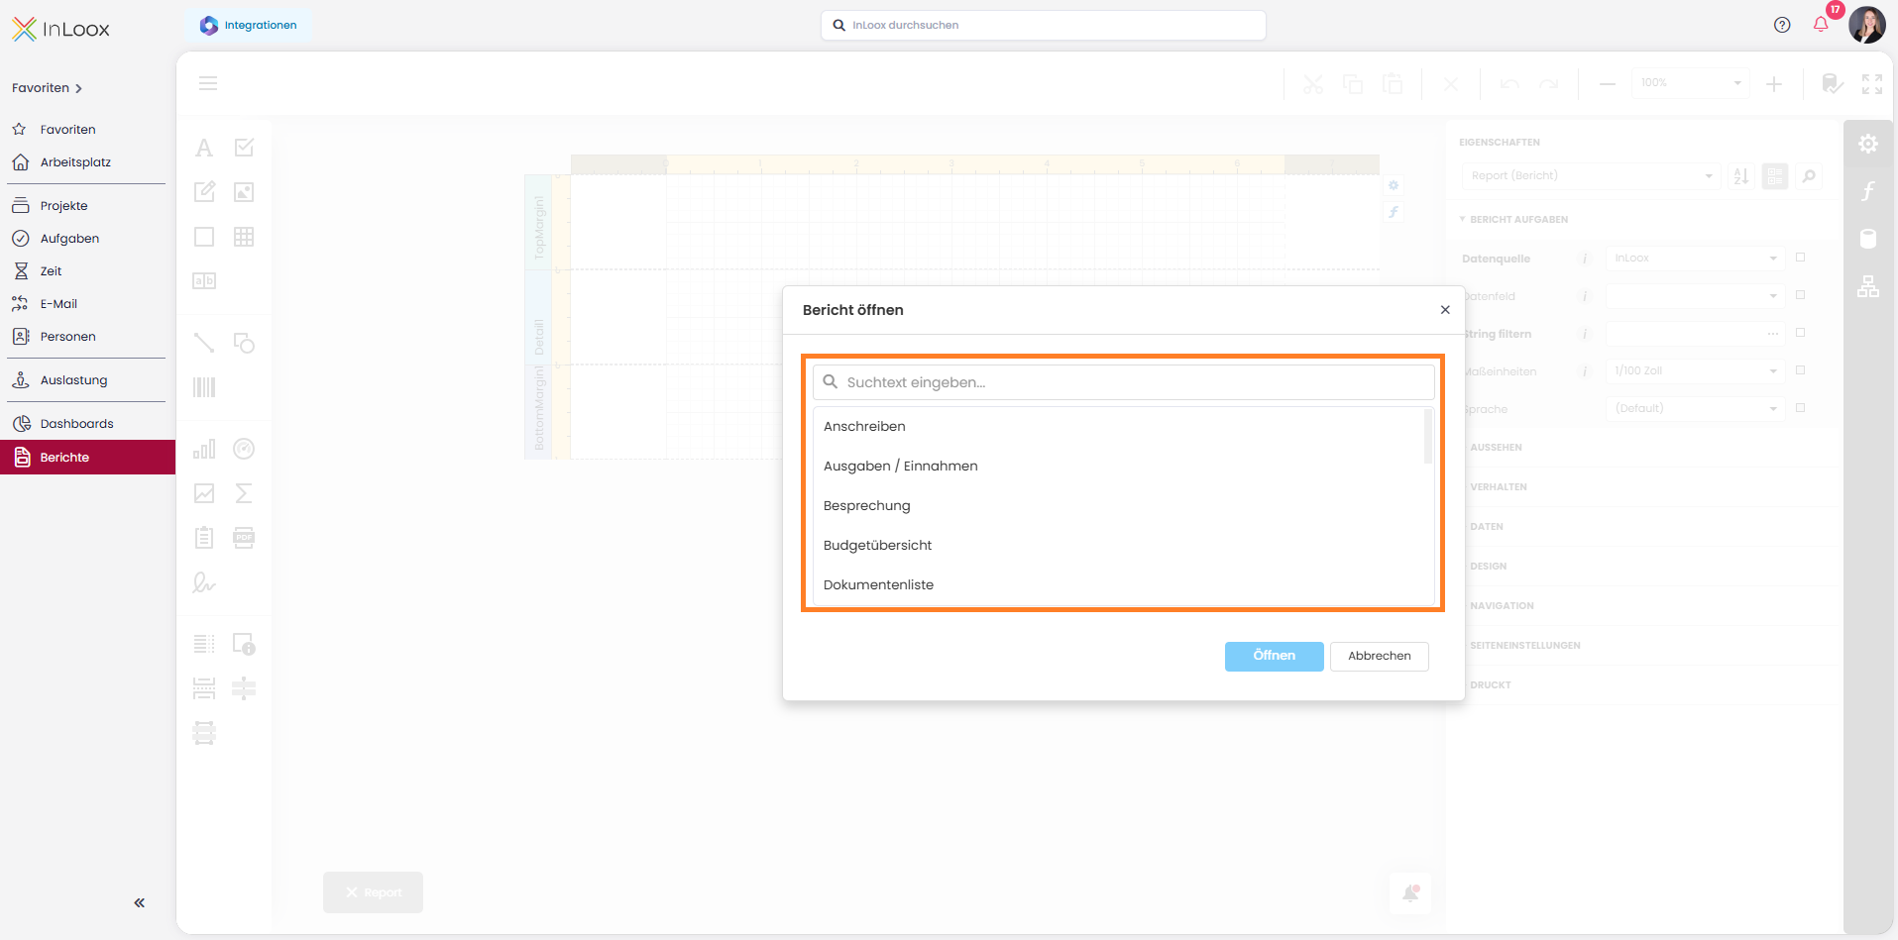Select the Chart control in toolbox

(204, 449)
